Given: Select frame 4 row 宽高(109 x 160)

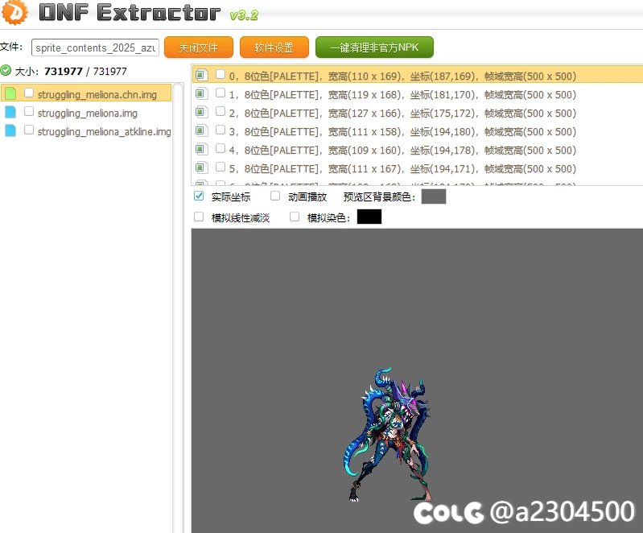Looking at the screenshot, I should pyautogui.click(x=417, y=150).
